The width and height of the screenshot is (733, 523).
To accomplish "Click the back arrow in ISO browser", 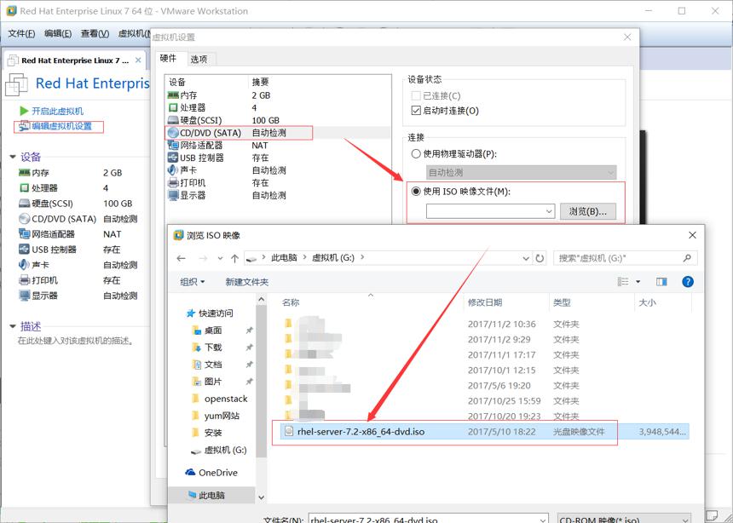I will 182,258.
